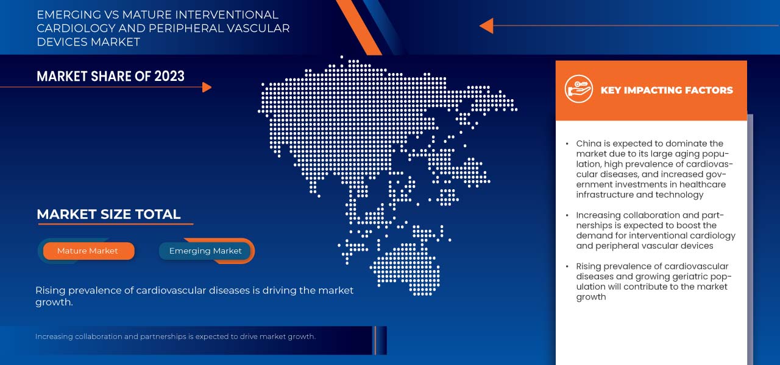Click the bullet about growing geriatric population
The image size is (780, 365).
(652, 281)
